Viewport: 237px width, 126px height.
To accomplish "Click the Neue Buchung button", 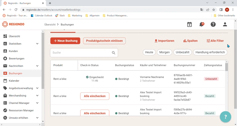I will click(x=65, y=41).
